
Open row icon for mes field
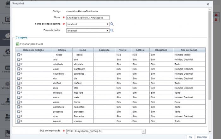[18, 88]
